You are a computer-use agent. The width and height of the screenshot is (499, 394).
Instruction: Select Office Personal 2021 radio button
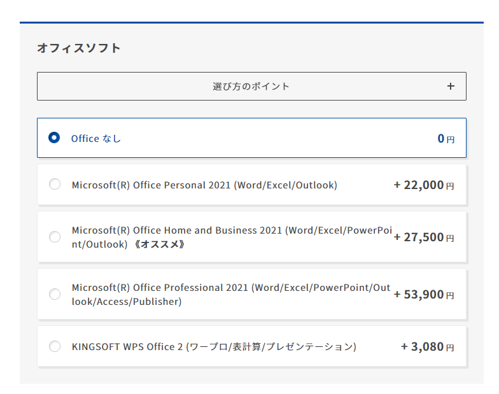pos(55,184)
